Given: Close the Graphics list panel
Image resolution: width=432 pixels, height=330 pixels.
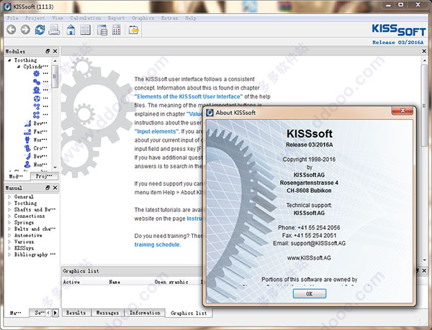Looking at the screenshot, I should pyautogui.click(x=424, y=270).
